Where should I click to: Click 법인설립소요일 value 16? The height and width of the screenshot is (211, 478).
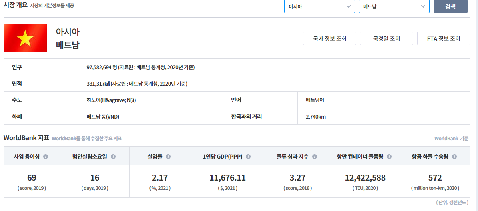(95, 178)
